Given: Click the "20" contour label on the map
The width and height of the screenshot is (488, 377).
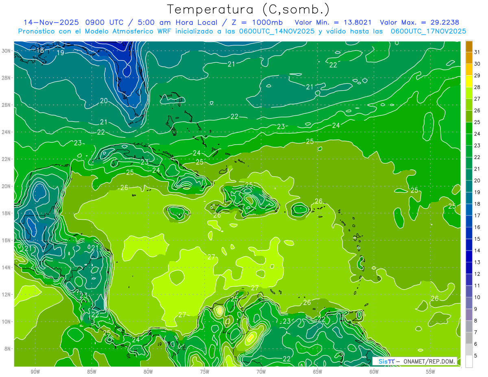Looking at the screenshot, I should pyautogui.click(x=104, y=101).
